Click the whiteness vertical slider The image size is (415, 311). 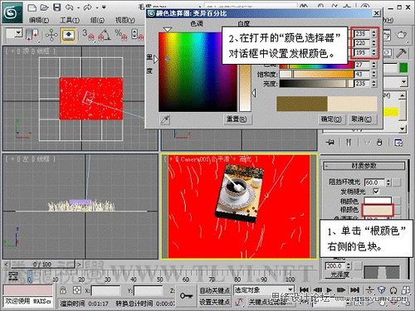pos(245,89)
